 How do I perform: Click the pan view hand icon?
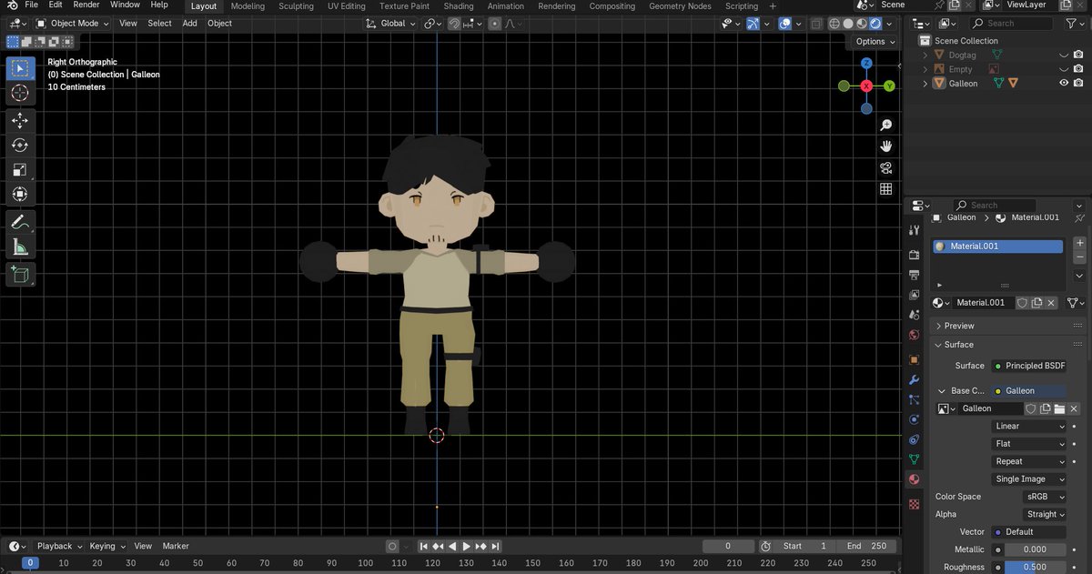[885, 146]
